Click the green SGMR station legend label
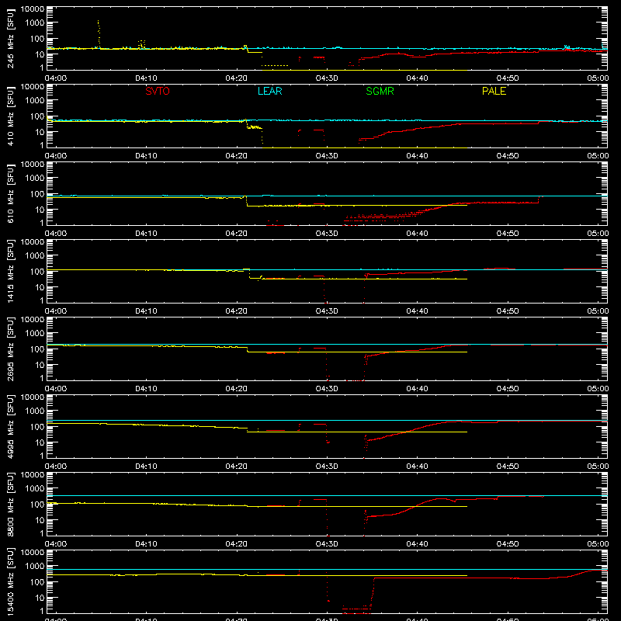 [380, 91]
